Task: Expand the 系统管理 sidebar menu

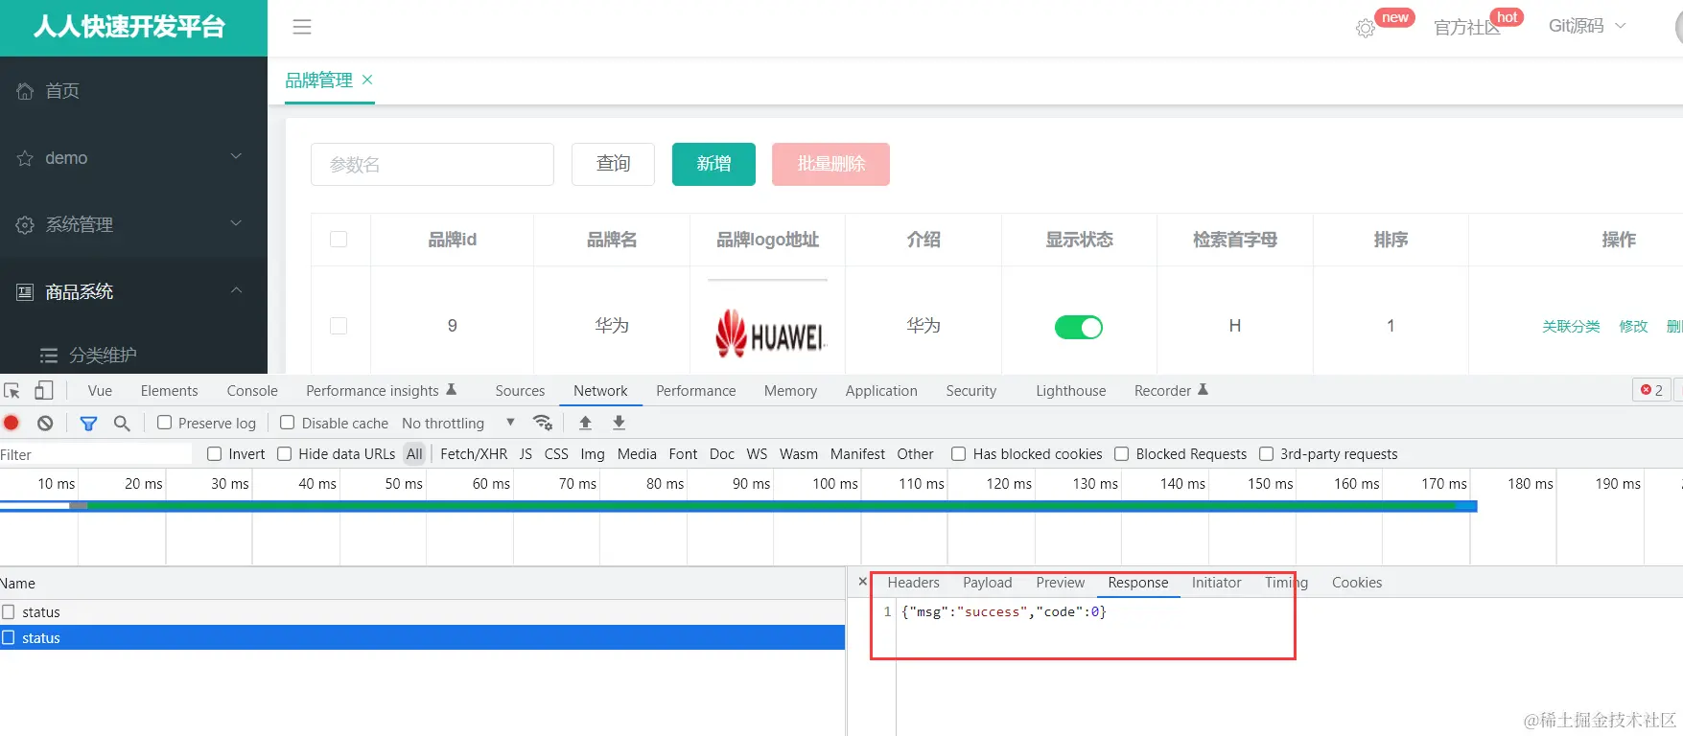Action: [236, 223]
